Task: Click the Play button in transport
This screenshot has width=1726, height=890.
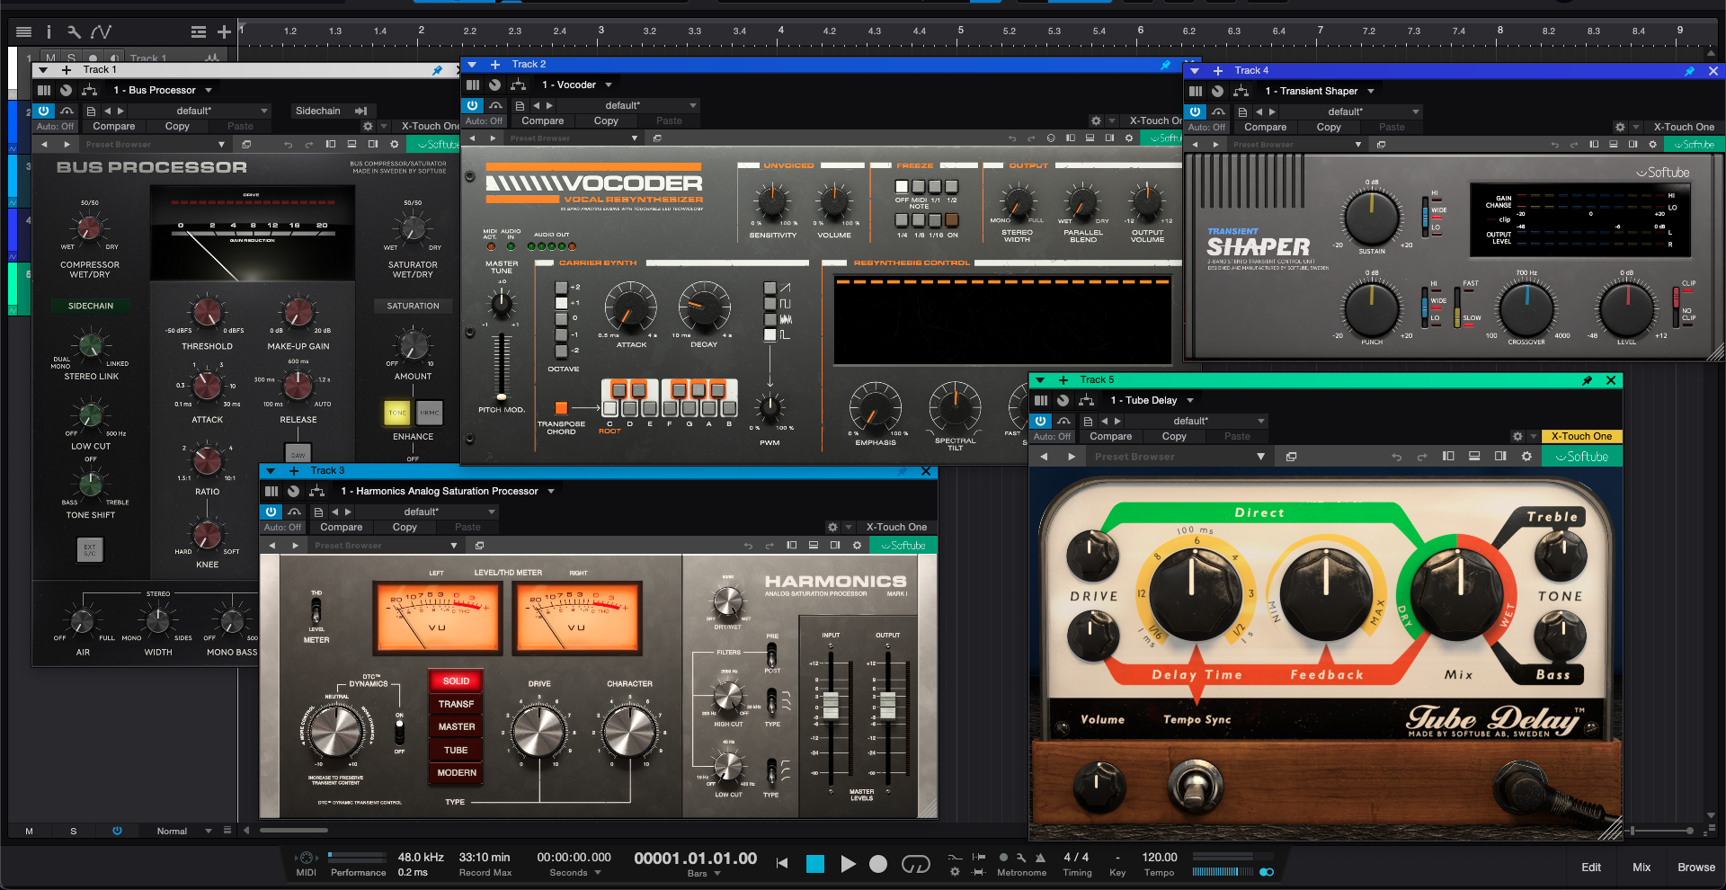Action: pos(848,864)
